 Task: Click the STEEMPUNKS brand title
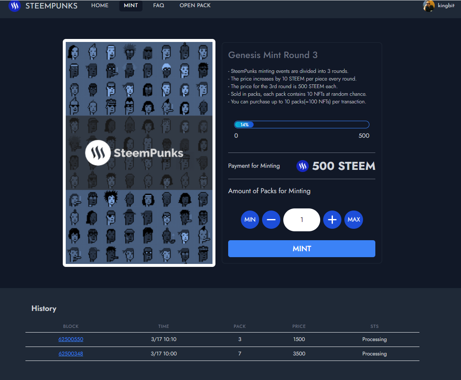(51, 6)
